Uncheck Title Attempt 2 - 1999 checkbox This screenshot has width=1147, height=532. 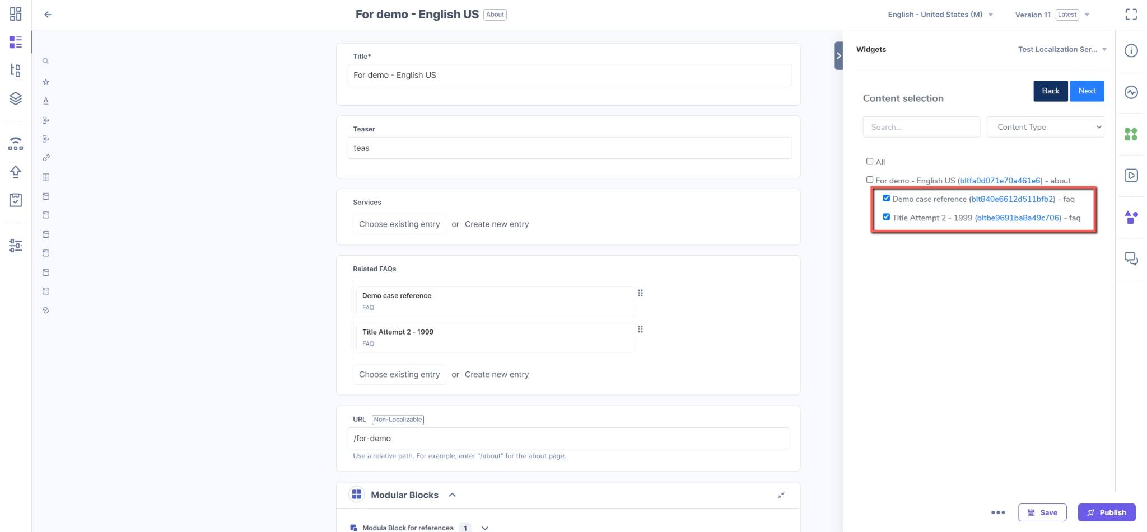[x=887, y=217]
